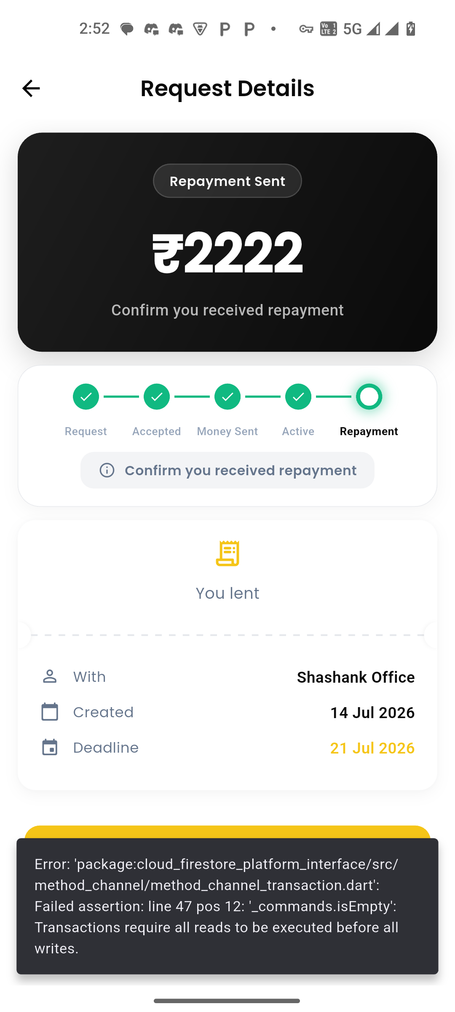455x1012 pixels.
Task: Tap the chat bubble notification icon
Action: pyautogui.click(x=127, y=29)
